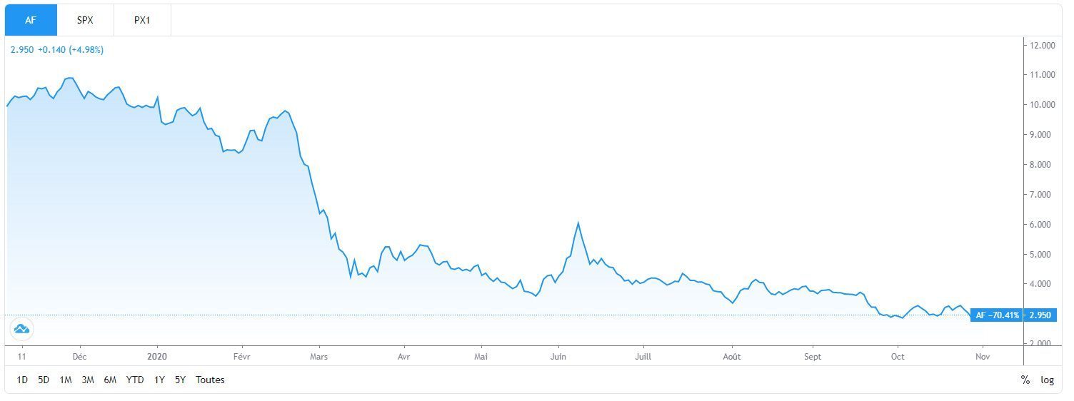Set chart range to 1Y
Viewport: 1074px width, 401px height.
click(x=159, y=380)
